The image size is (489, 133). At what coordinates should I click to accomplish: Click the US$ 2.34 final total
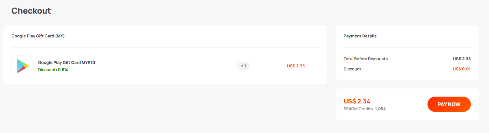coord(357,101)
